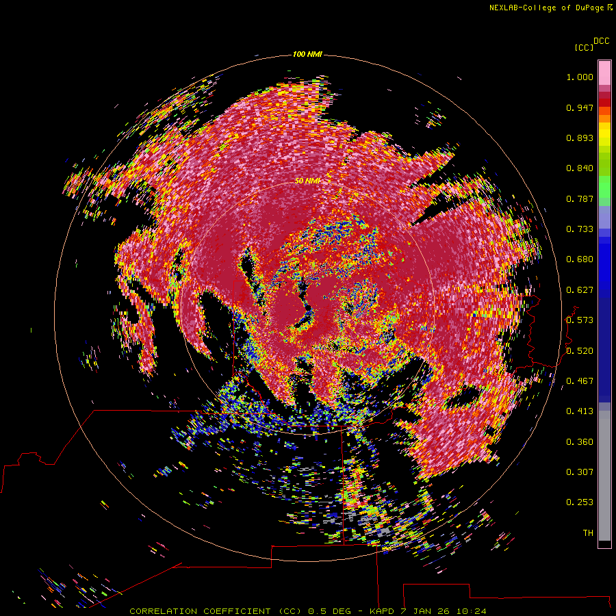This screenshot has width=616, height=616.
Task: Click the 100 NMI range ring label
Action: coord(307,54)
